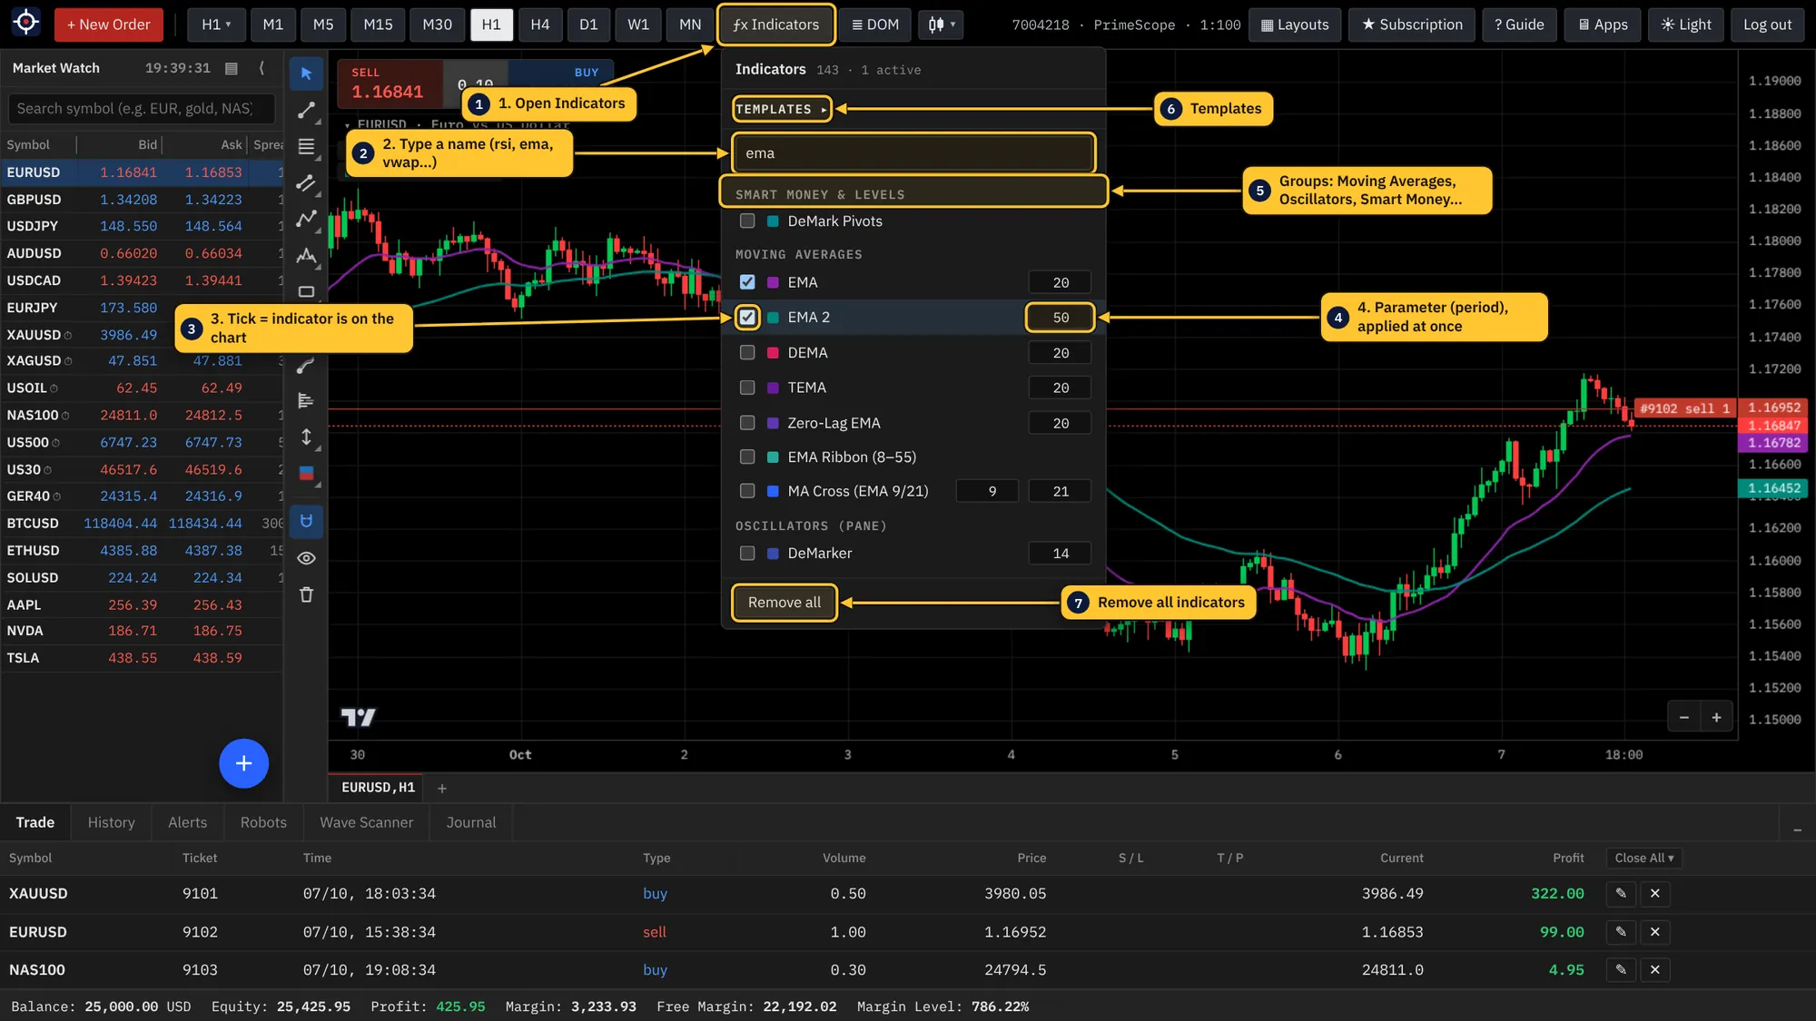Click the trash delete drawings icon

coord(306,594)
